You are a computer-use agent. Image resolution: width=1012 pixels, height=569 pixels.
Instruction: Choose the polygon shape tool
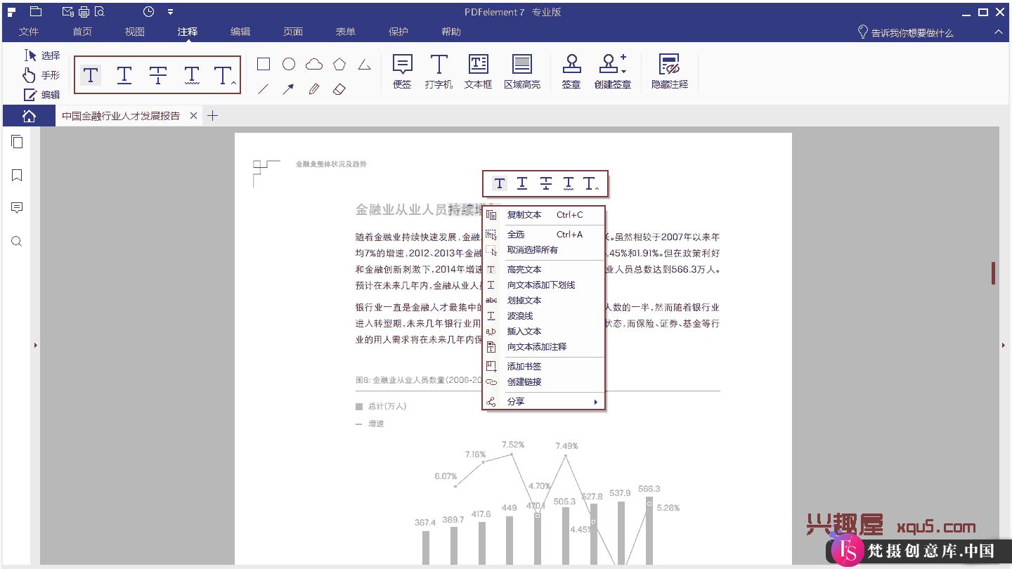pos(339,65)
